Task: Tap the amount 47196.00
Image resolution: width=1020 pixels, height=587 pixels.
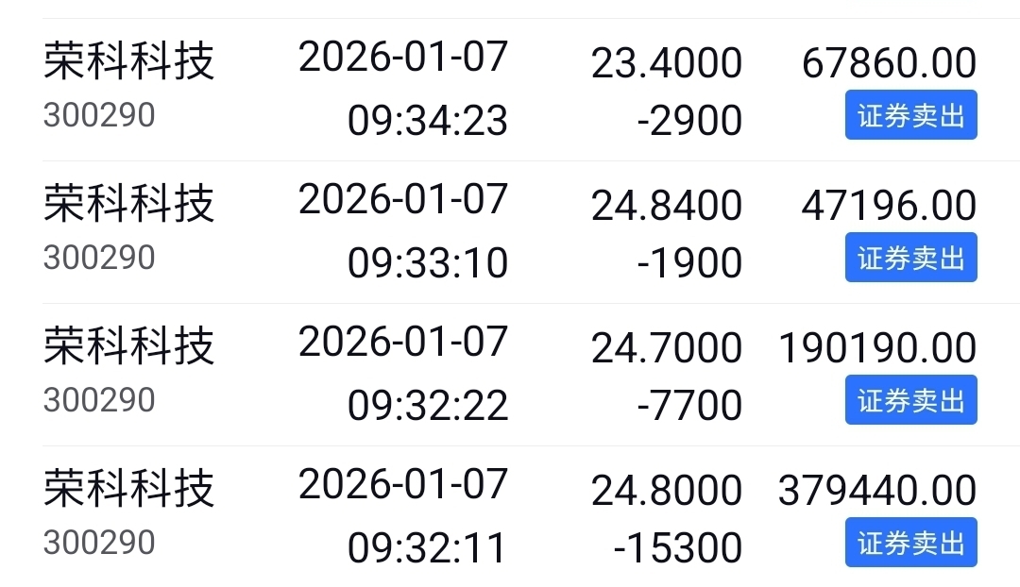Action: click(890, 206)
